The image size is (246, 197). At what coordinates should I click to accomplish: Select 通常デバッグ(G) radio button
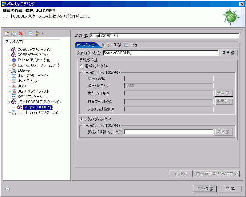pos(81,66)
